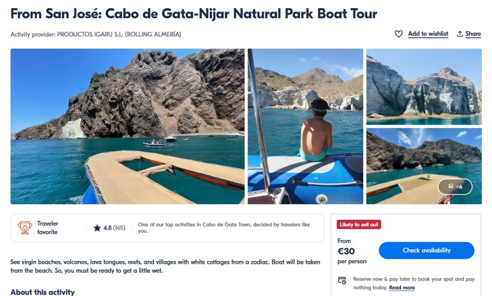
Task: Click the star rating icon
Action: click(x=97, y=228)
